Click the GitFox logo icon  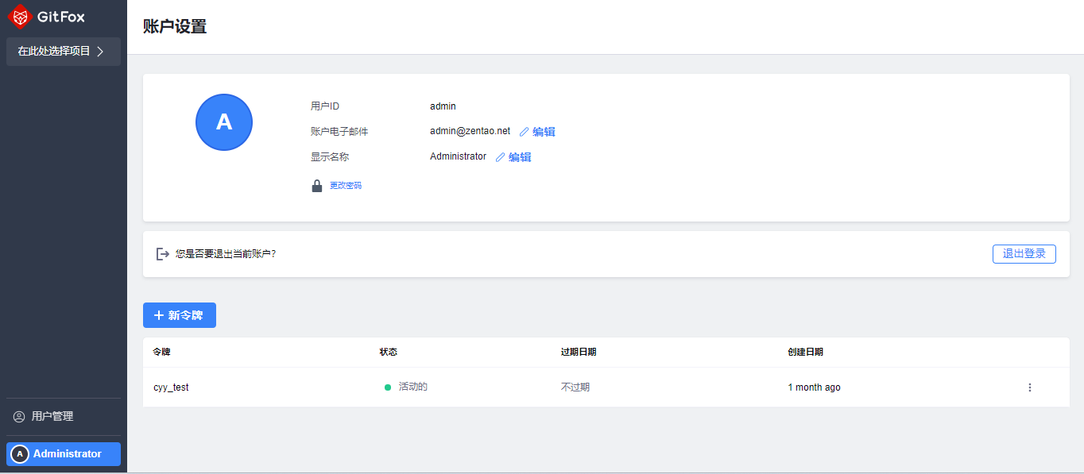(x=21, y=16)
